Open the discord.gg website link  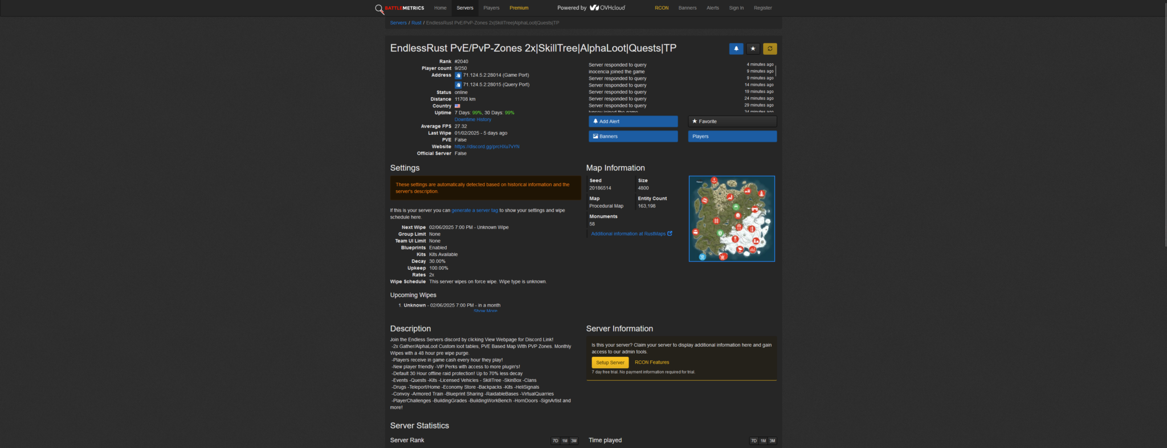[x=487, y=147]
